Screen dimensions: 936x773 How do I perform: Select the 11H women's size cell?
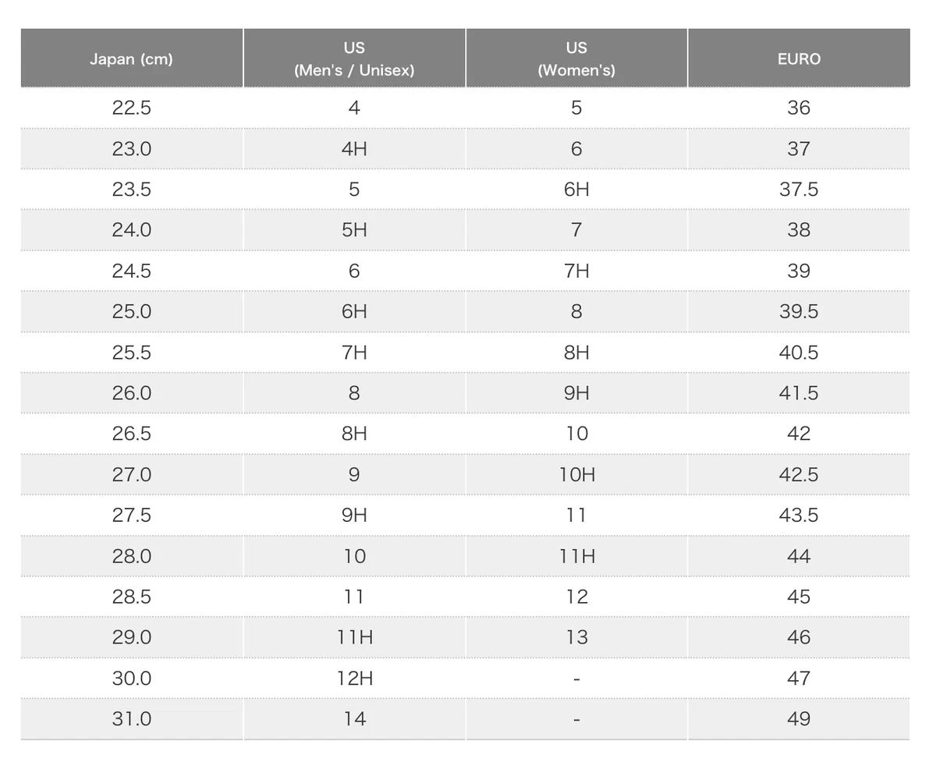point(576,556)
